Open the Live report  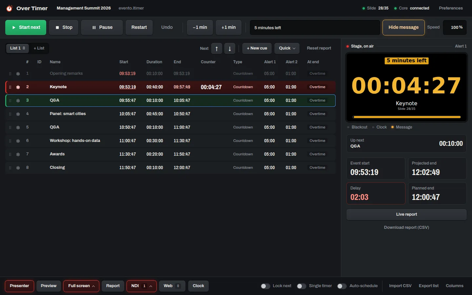click(x=406, y=215)
